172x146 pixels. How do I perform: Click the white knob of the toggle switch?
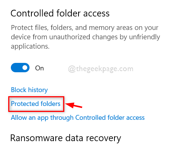pos(25,68)
